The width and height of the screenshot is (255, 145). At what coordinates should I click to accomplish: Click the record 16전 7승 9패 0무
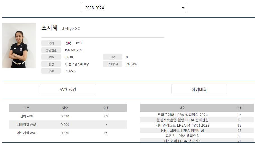coord(77,64)
